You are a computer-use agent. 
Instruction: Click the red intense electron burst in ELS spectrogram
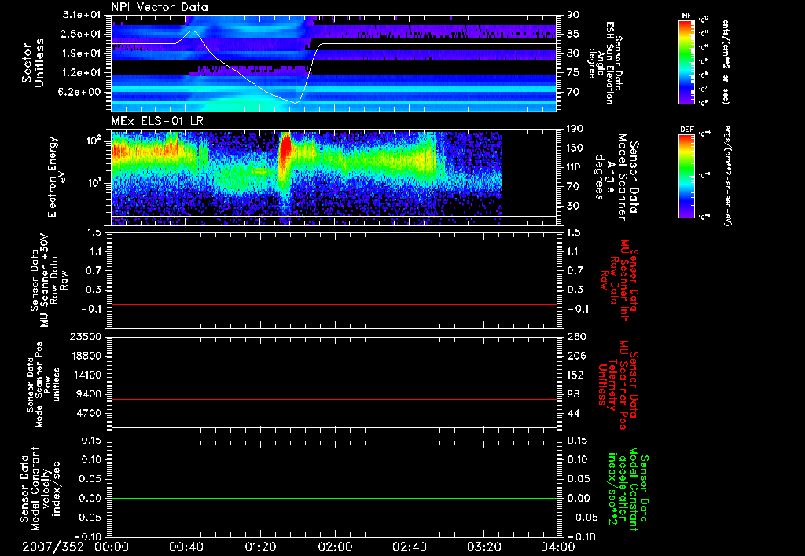coord(285,148)
